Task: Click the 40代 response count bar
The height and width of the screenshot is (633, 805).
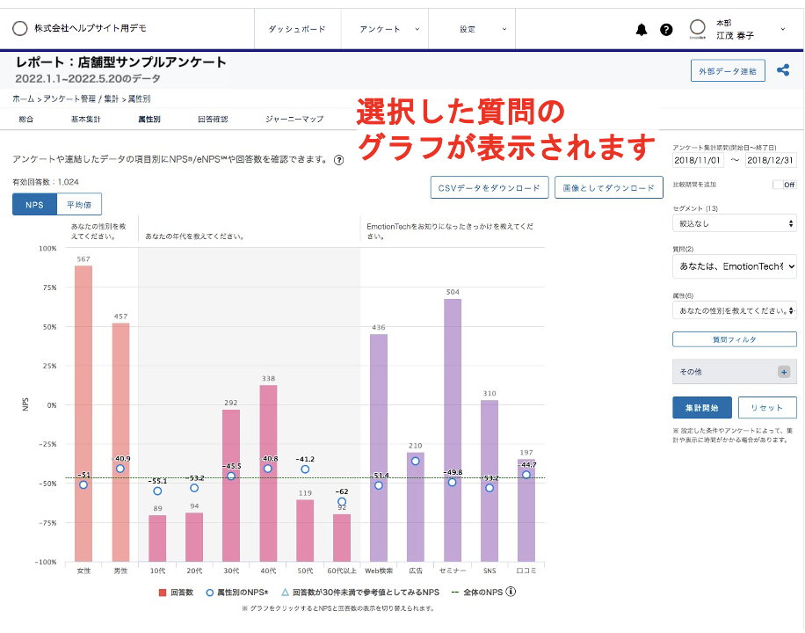Action: pos(268,473)
